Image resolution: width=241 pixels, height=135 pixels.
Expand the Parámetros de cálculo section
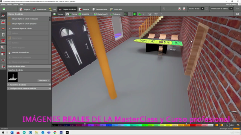pyautogui.click(x=29, y=85)
